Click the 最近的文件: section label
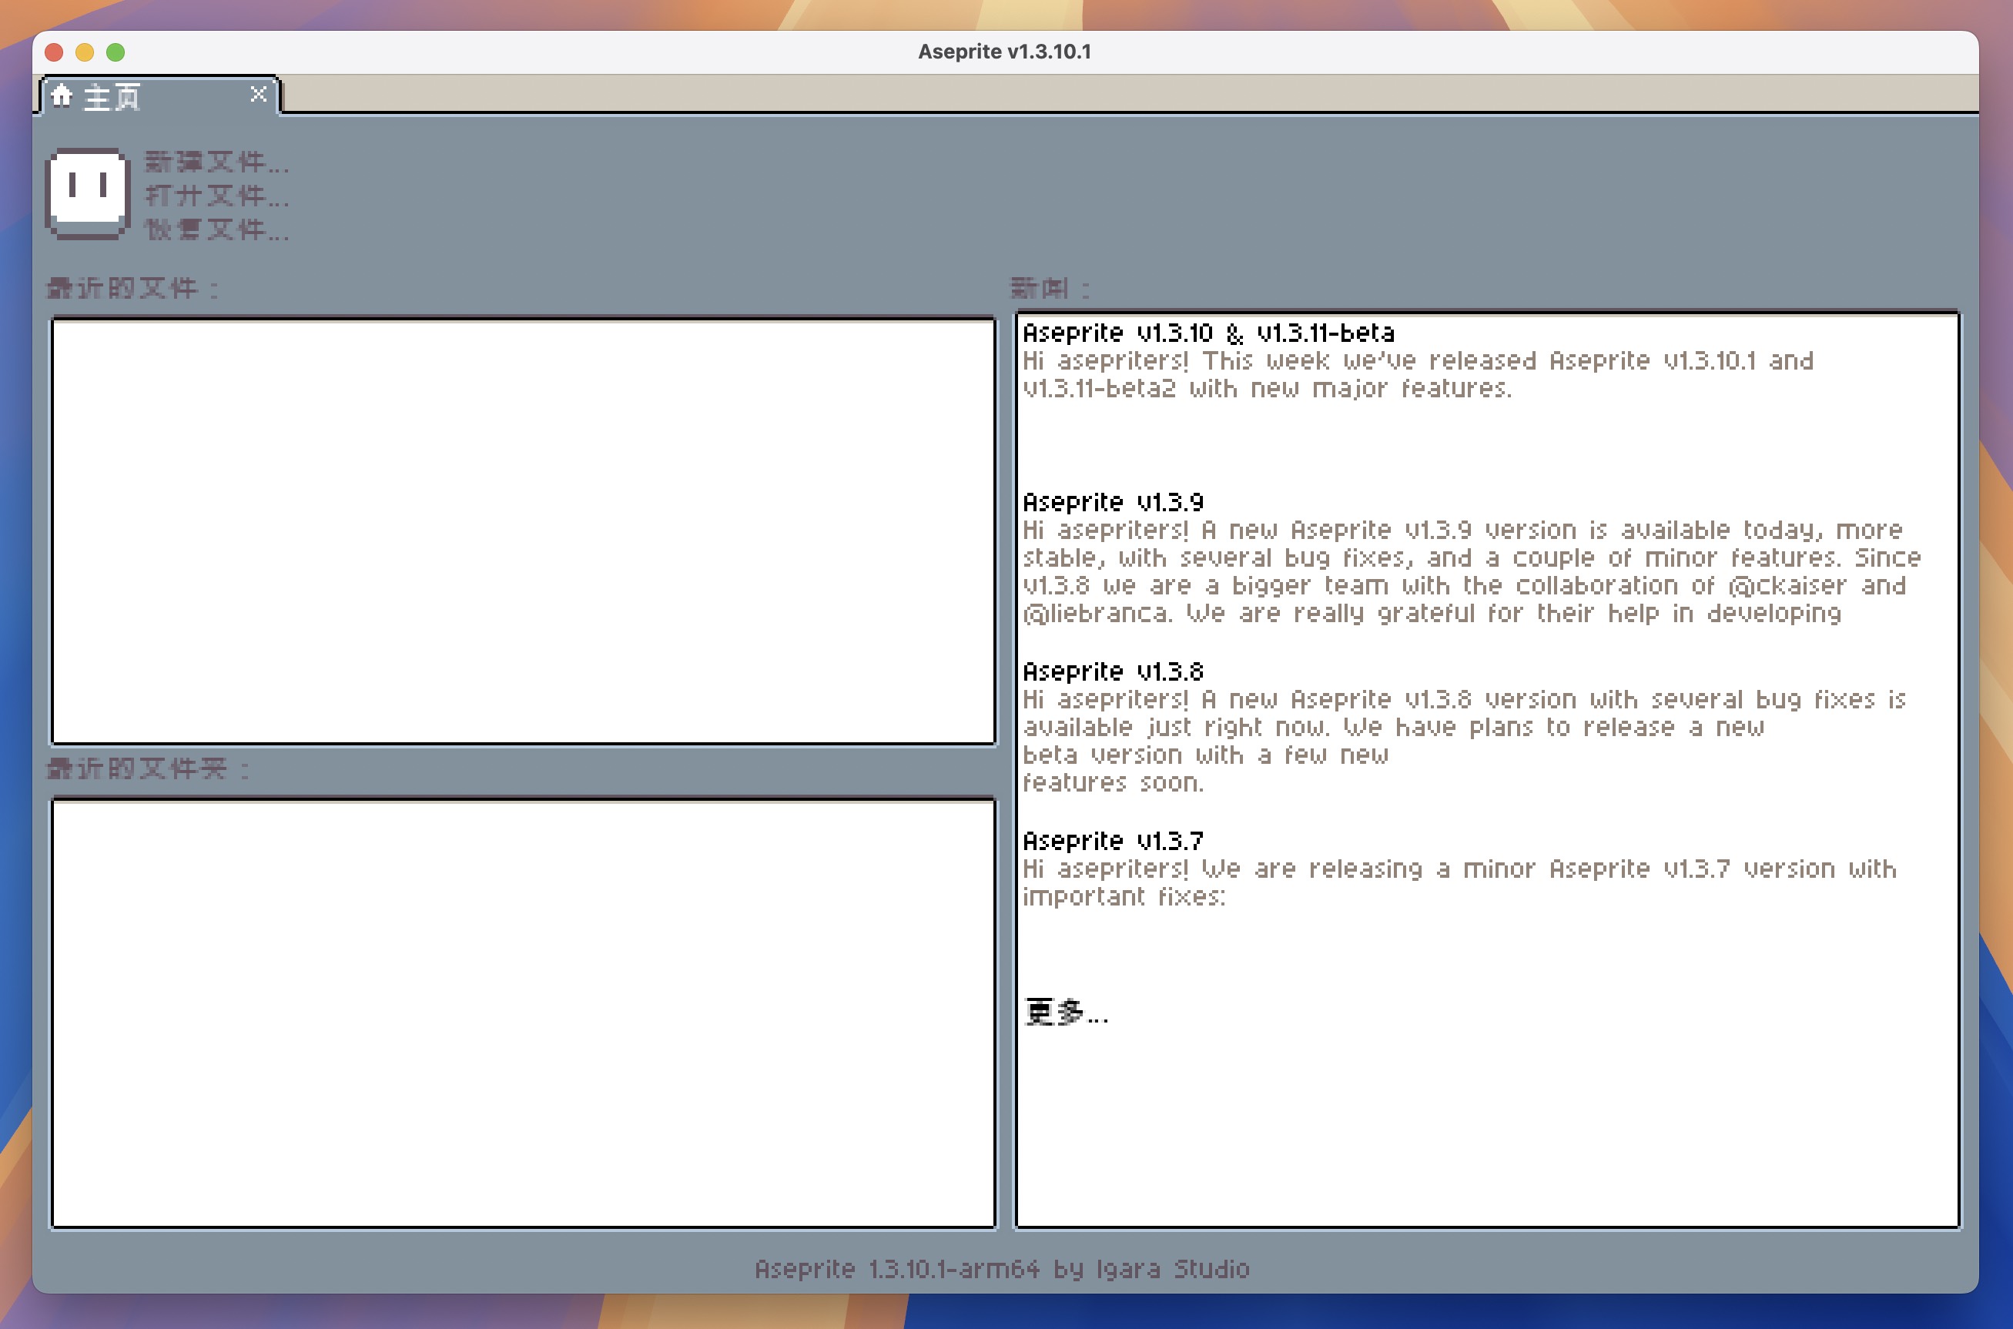Screen dimensions: 2013x1329 133,288
